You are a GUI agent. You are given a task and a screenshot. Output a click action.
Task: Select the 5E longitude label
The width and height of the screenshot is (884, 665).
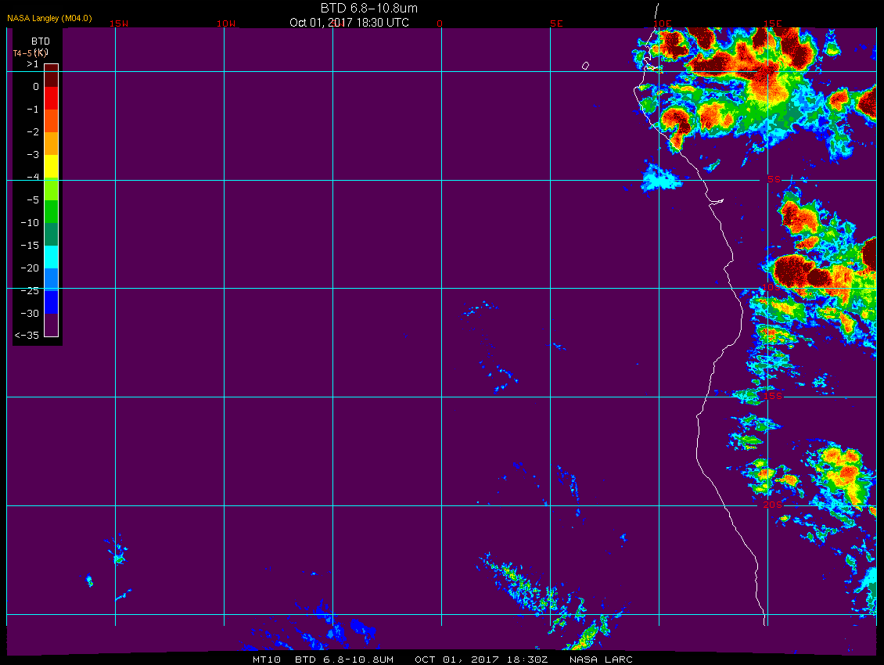(x=556, y=23)
